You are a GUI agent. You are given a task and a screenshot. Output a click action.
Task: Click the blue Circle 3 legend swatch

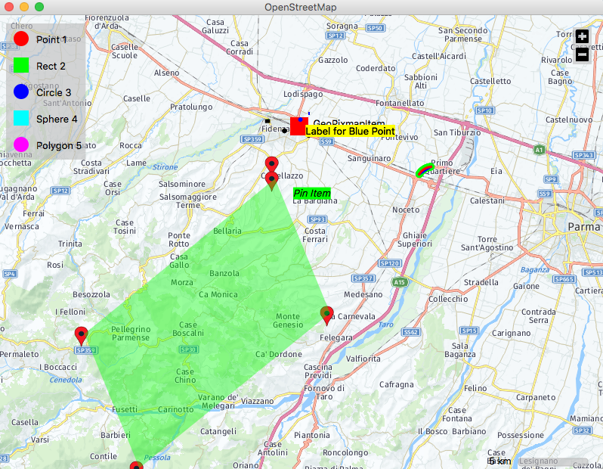click(21, 92)
